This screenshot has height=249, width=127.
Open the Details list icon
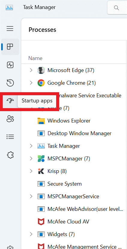click(10, 137)
